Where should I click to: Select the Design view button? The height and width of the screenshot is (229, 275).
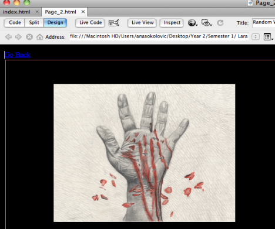pos(55,23)
